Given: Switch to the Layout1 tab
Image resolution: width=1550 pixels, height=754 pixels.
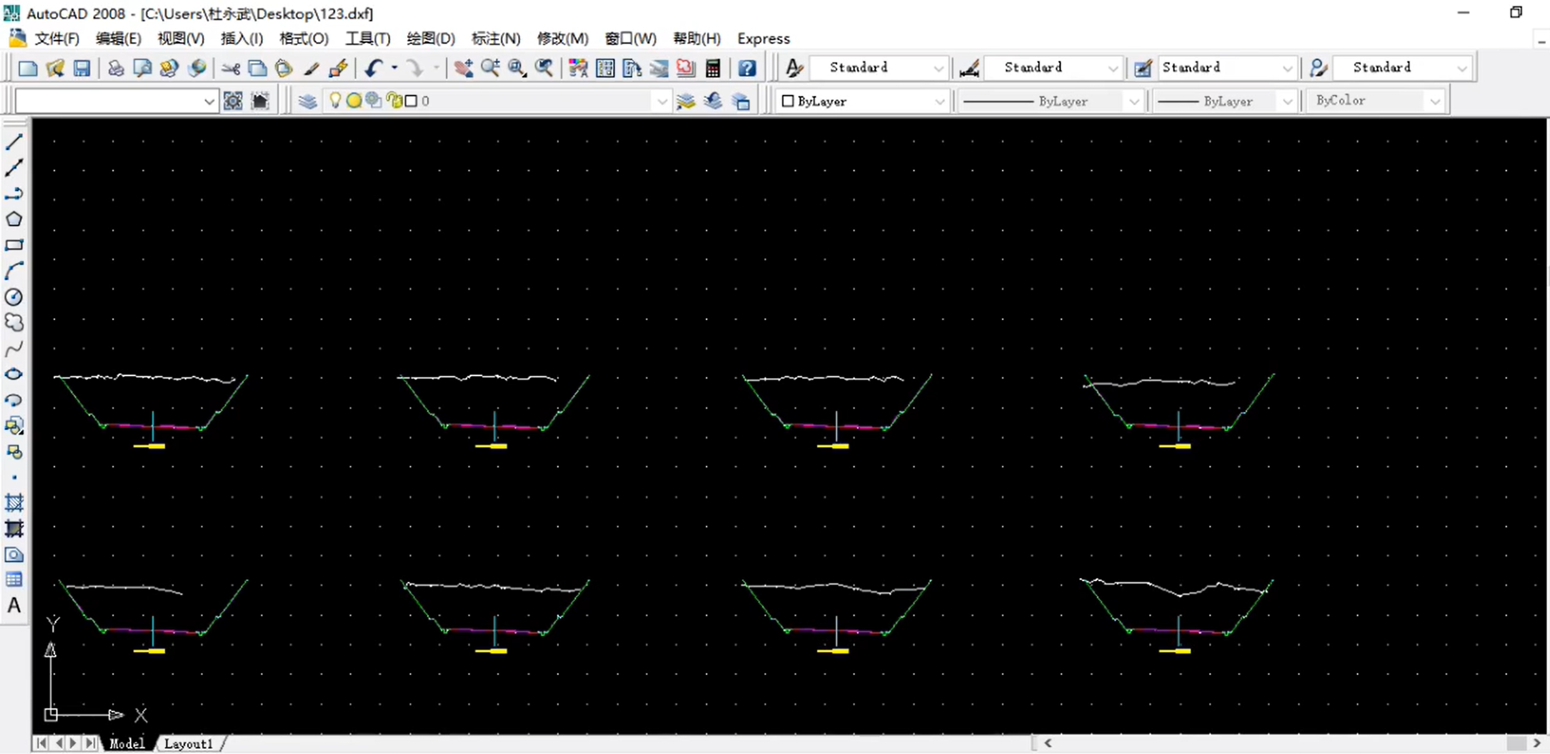Looking at the screenshot, I should click(189, 743).
